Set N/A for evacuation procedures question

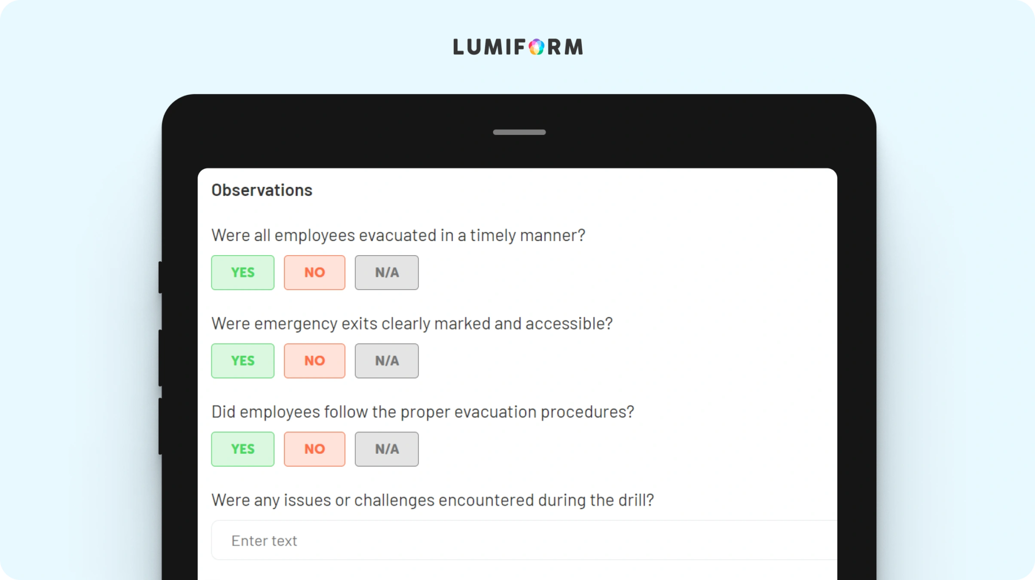387,449
